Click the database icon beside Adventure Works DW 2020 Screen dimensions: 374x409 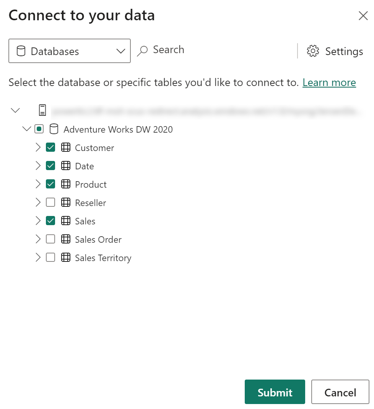[54, 129]
